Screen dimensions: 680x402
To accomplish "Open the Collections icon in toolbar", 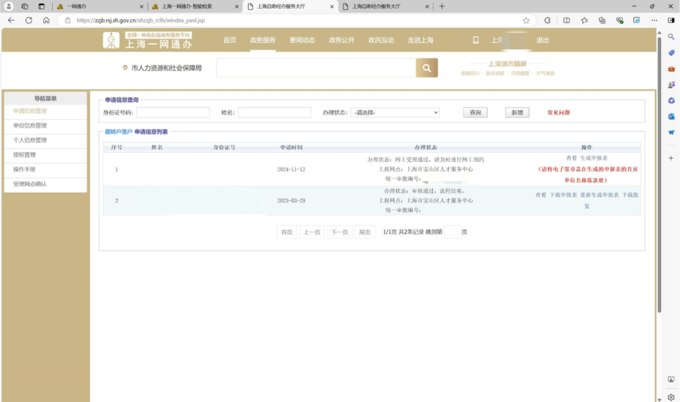I will 602,20.
